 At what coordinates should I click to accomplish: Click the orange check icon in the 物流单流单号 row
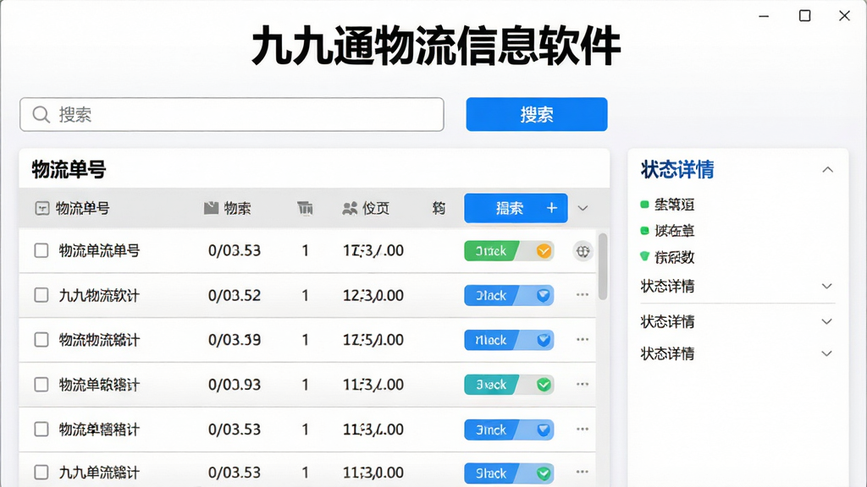pos(544,251)
